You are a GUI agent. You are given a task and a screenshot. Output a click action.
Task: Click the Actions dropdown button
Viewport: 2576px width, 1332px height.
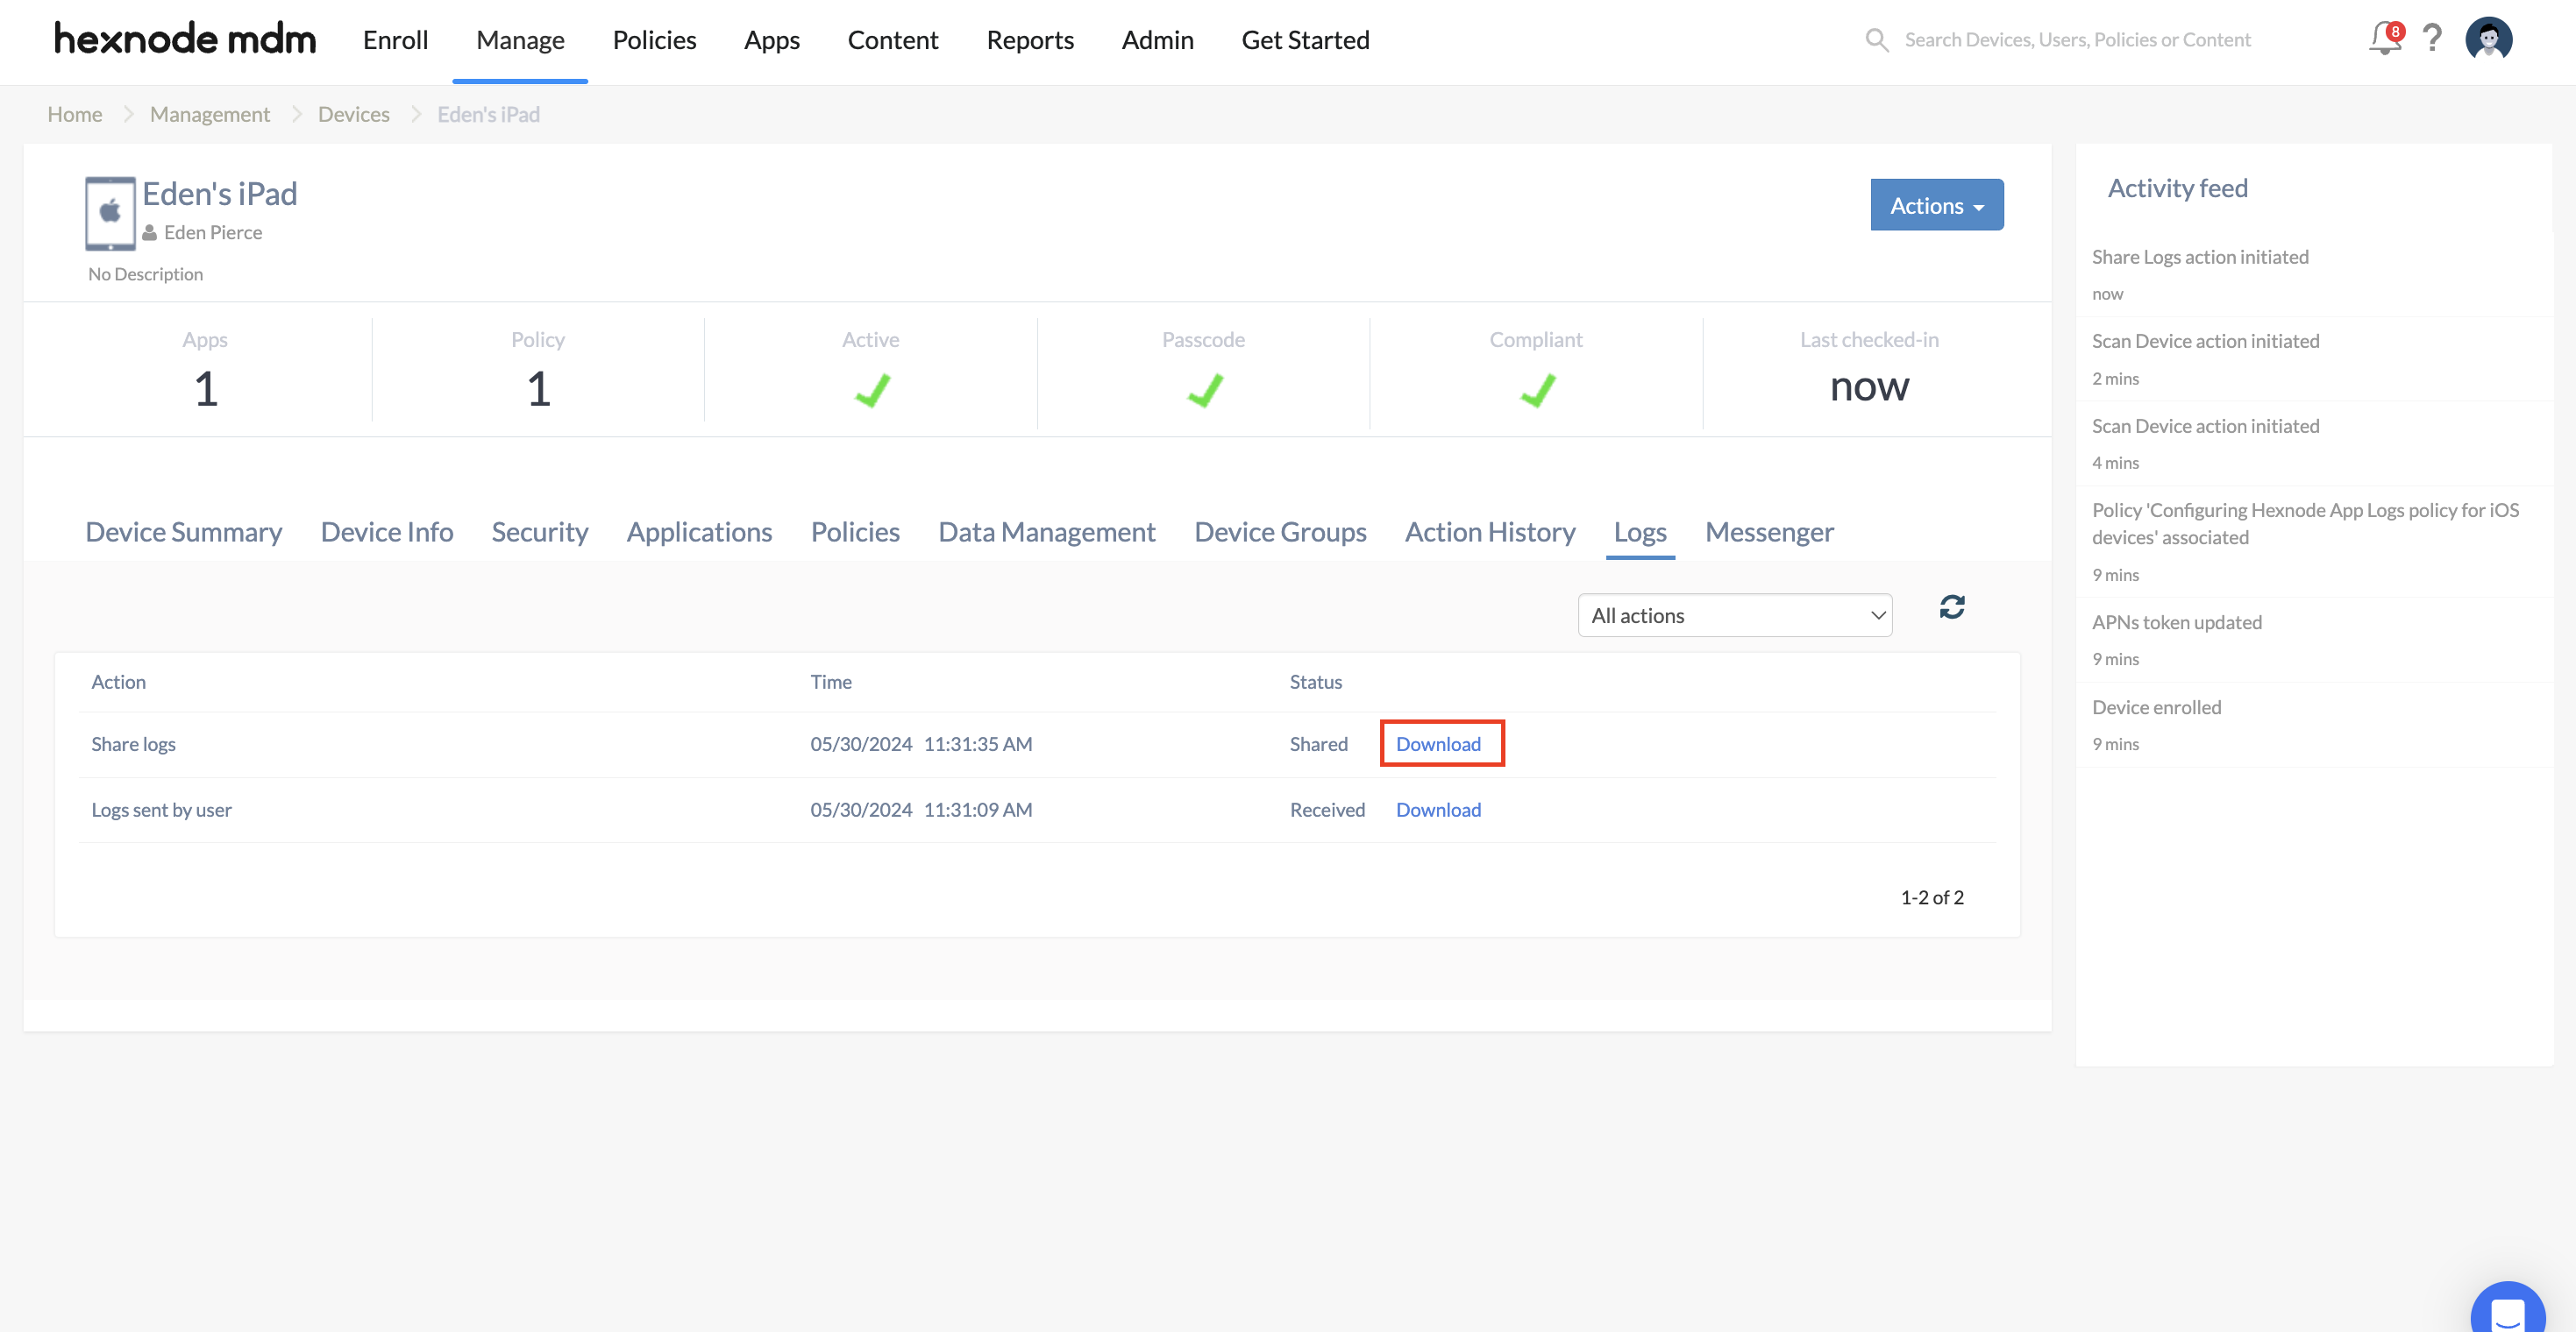click(x=1937, y=204)
